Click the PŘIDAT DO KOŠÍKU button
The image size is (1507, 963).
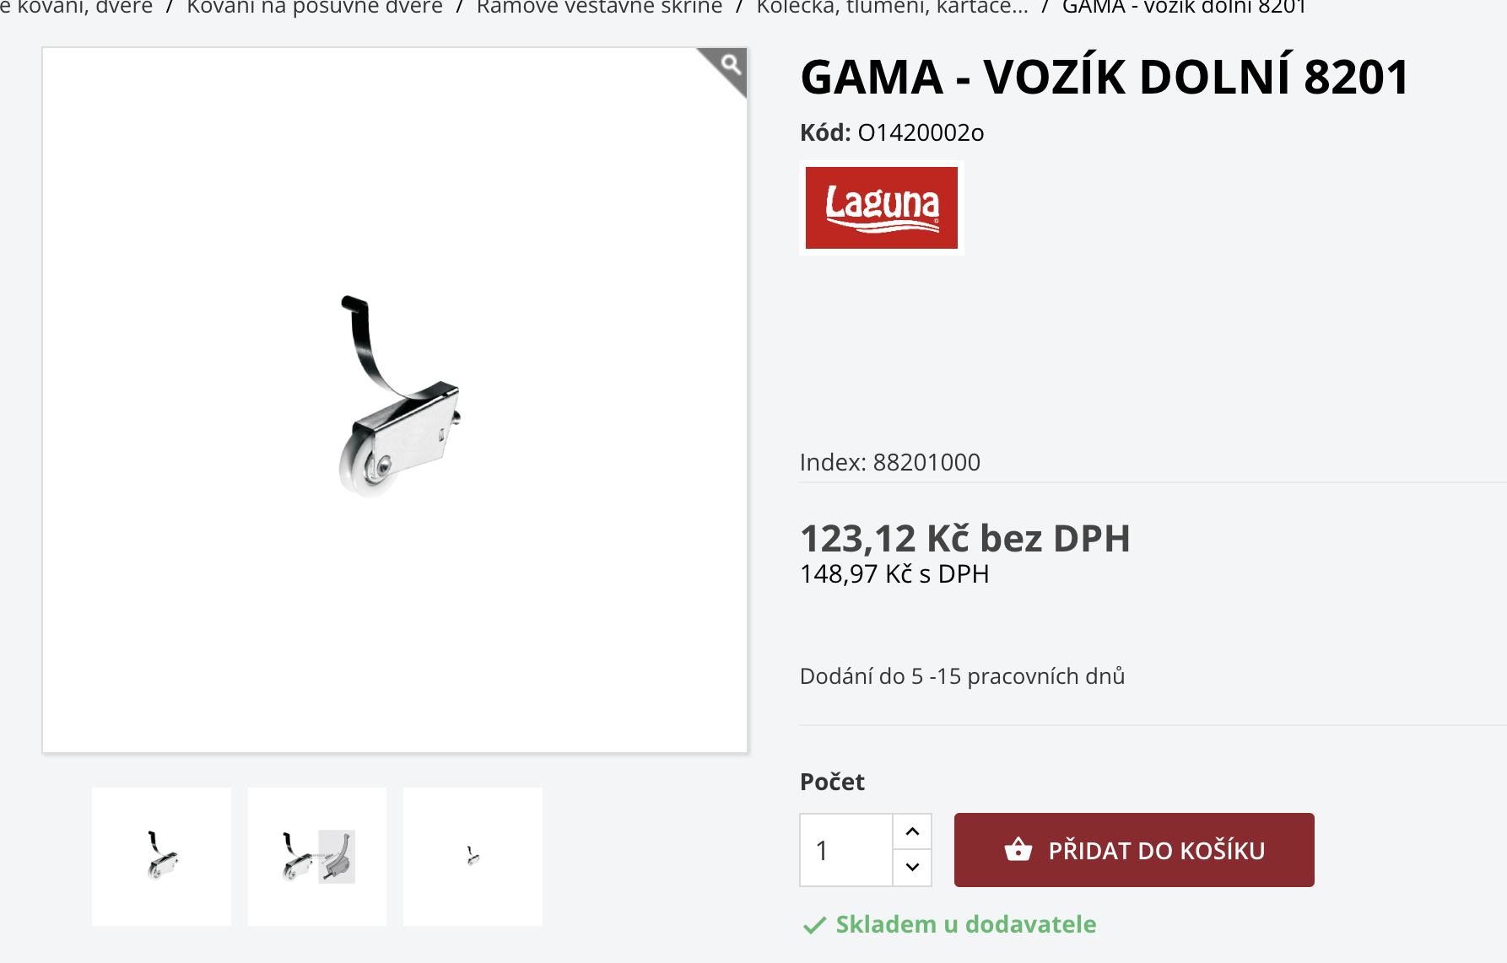click(x=1134, y=850)
